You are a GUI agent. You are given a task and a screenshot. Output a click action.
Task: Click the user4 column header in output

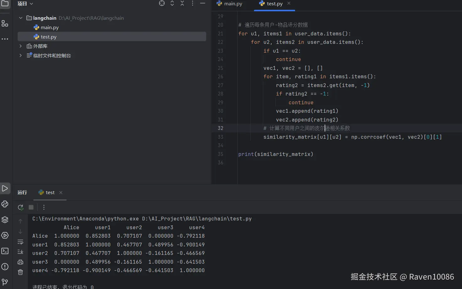click(x=197, y=227)
